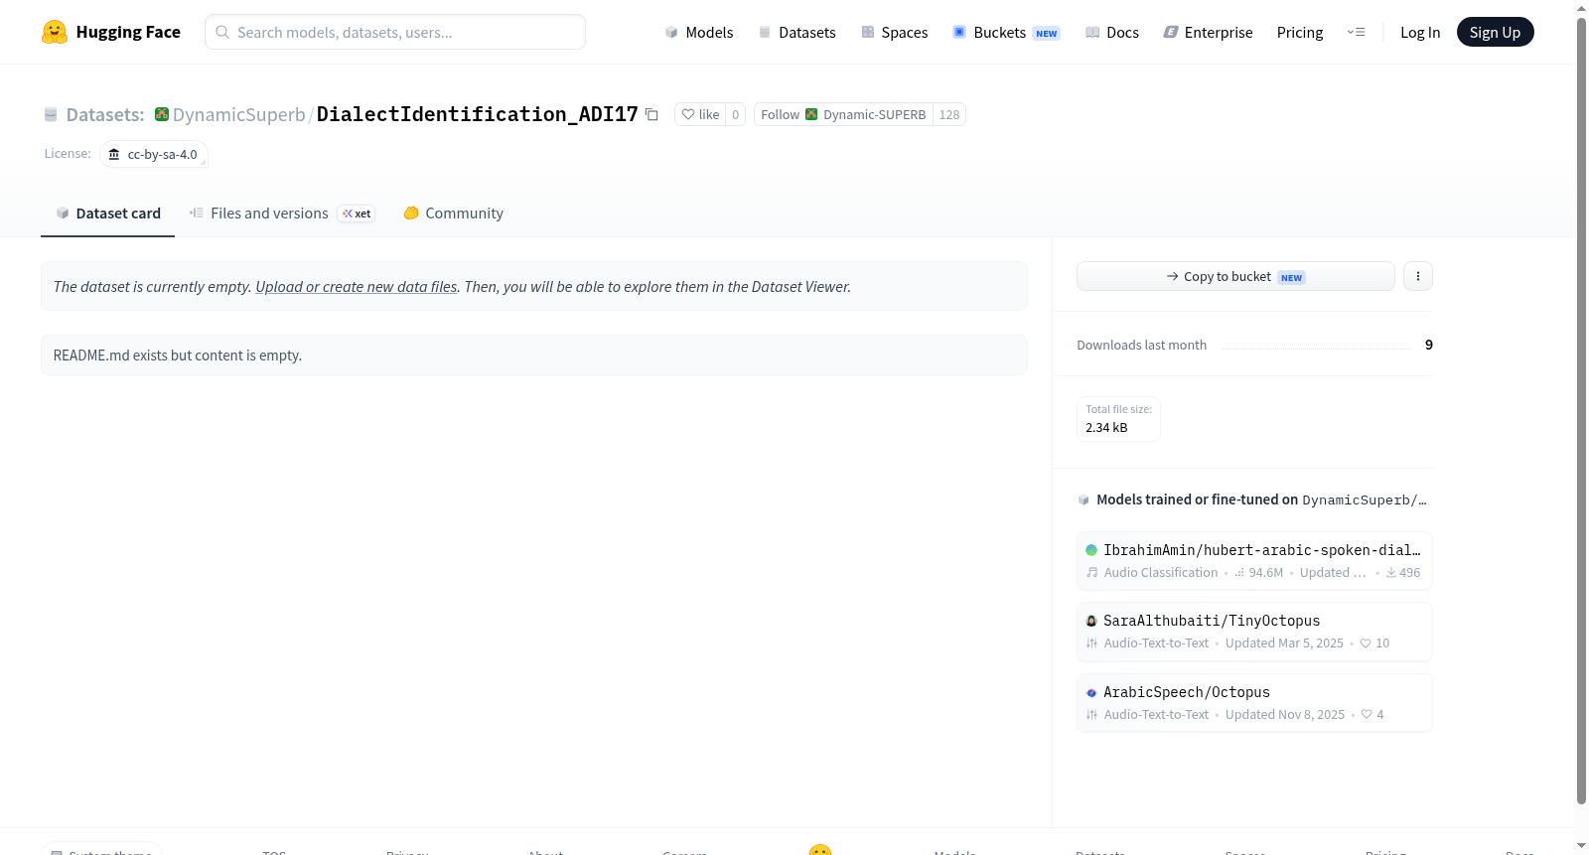Click the Datasets: breadcrumb label
This screenshot has width=1589, height=855.
point(105,114)
